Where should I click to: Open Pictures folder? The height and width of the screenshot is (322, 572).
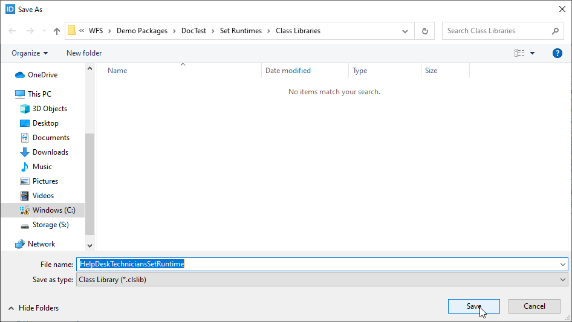pyautogui.click(x=45, y=181)
